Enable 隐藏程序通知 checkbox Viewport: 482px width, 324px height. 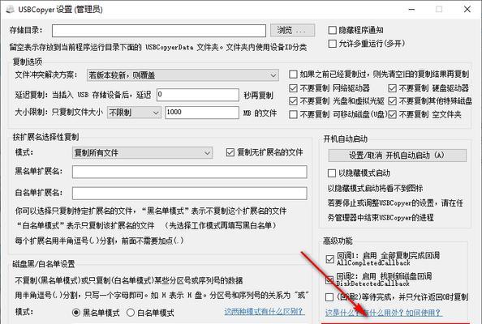click(333, 30)
